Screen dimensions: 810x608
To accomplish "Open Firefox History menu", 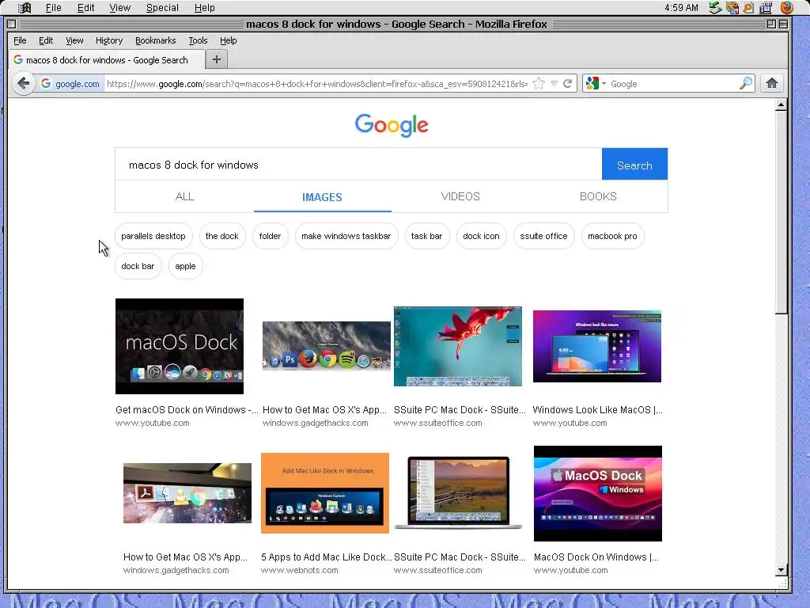I will [x=109, y=40].
